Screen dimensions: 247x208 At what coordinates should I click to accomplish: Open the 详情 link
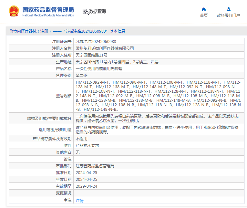(x=79, y=201)
